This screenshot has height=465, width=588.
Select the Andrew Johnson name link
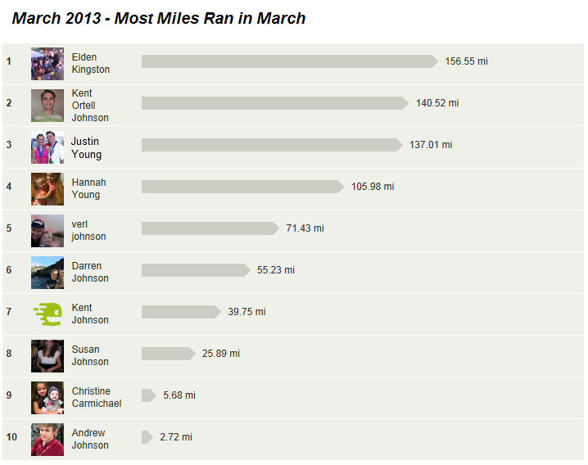tap(90, 439)
